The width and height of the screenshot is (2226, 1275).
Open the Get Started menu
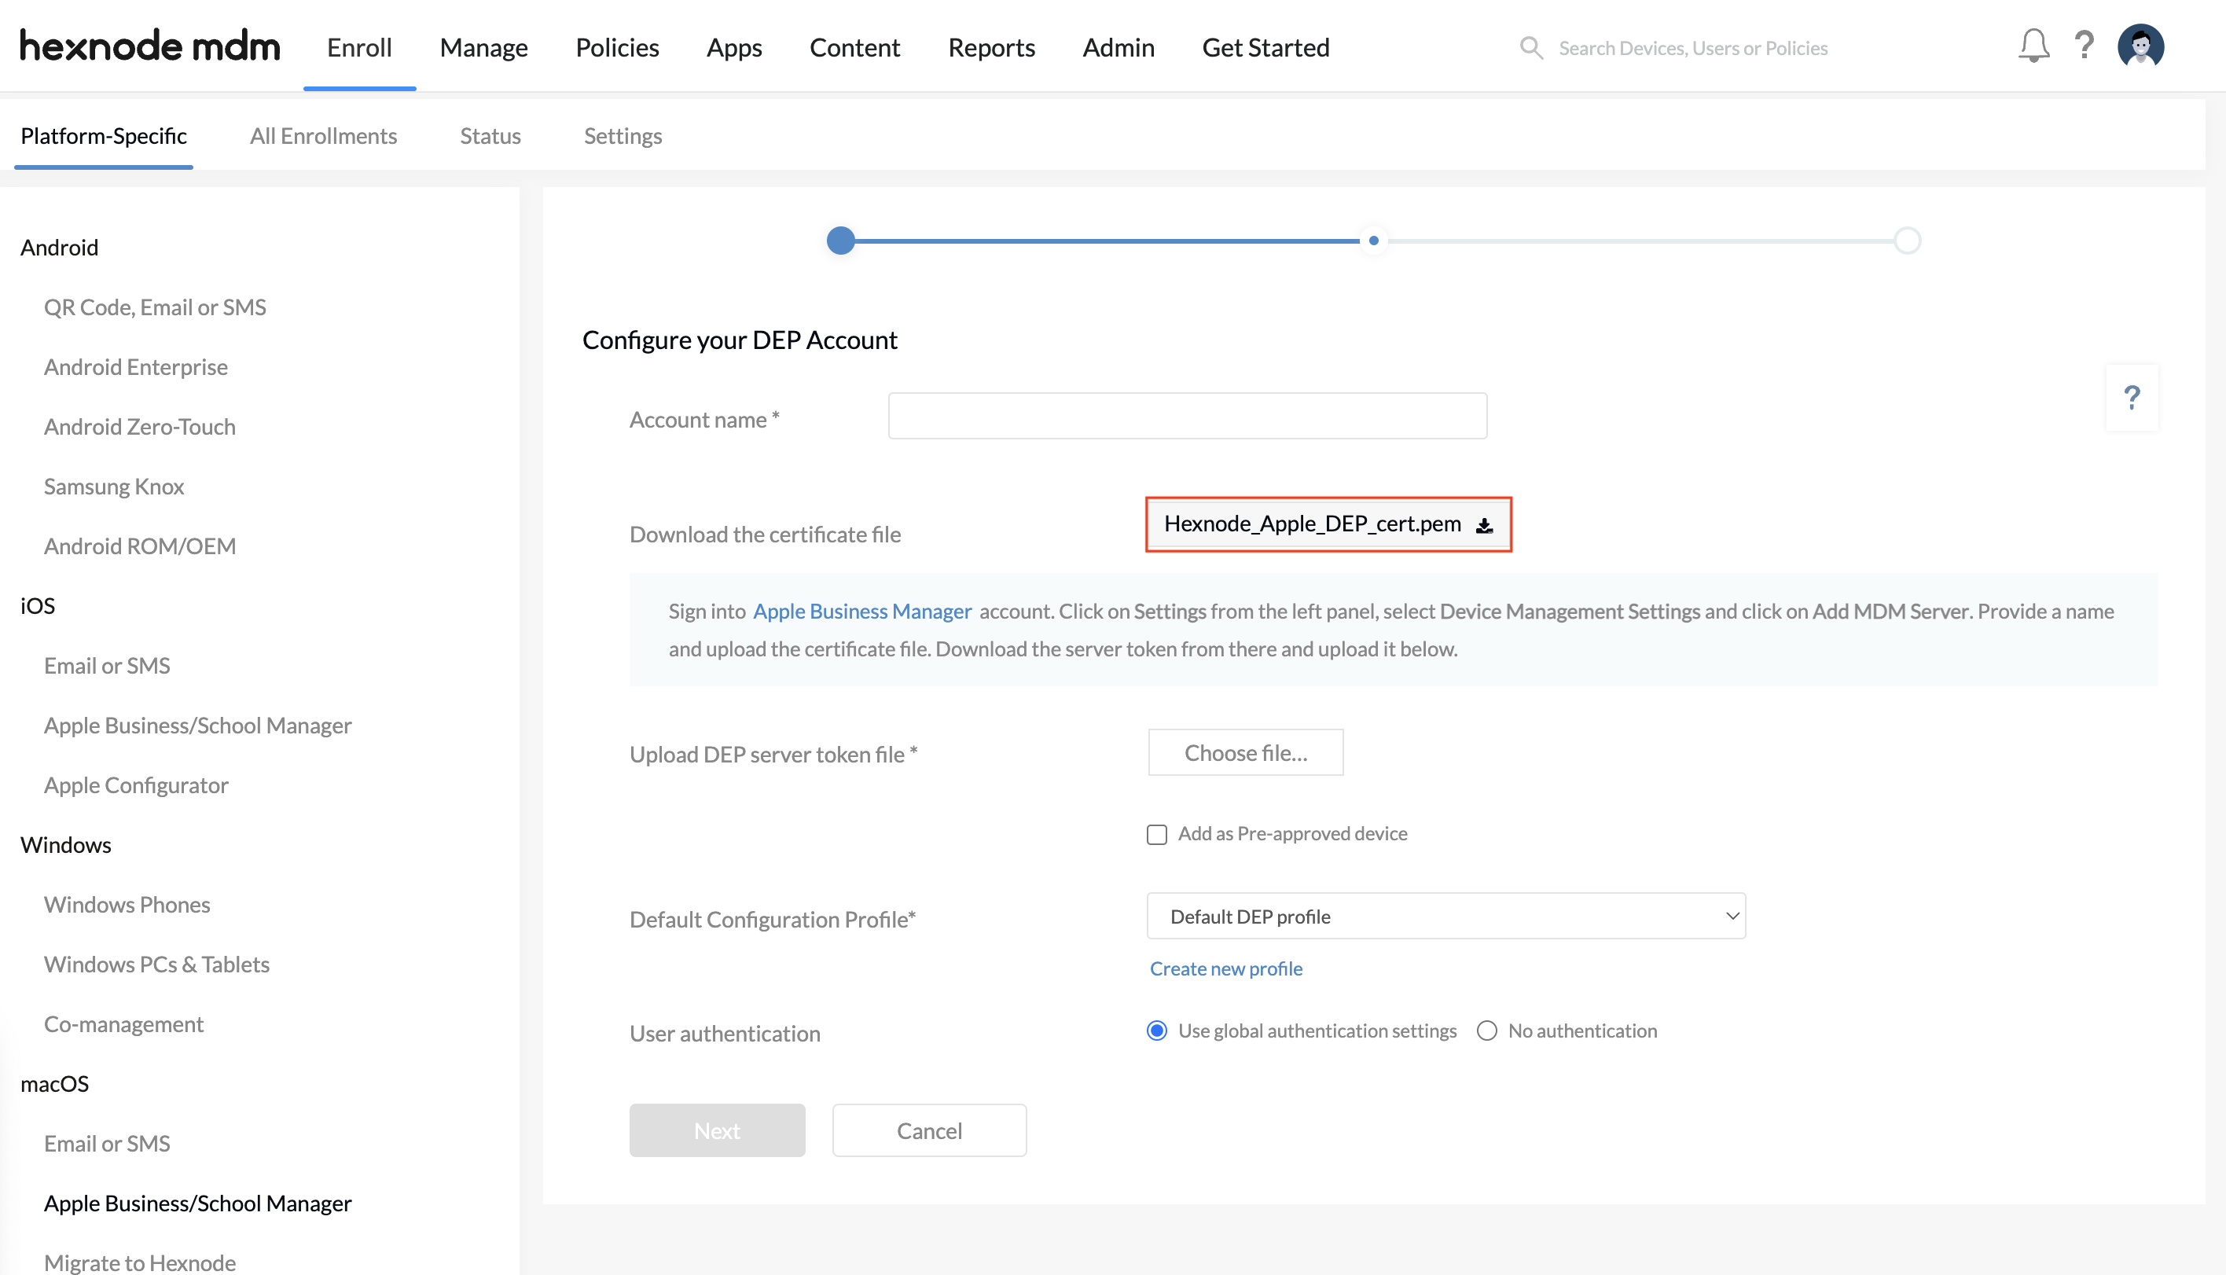coord(1265,47)
